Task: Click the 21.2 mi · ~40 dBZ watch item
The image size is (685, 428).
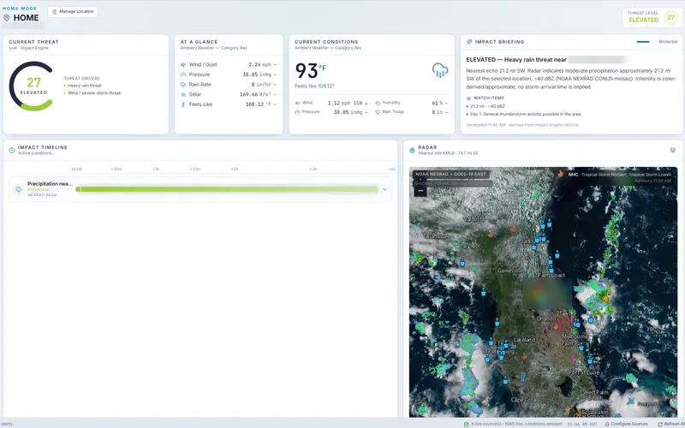Action: (x=485, y=106)
